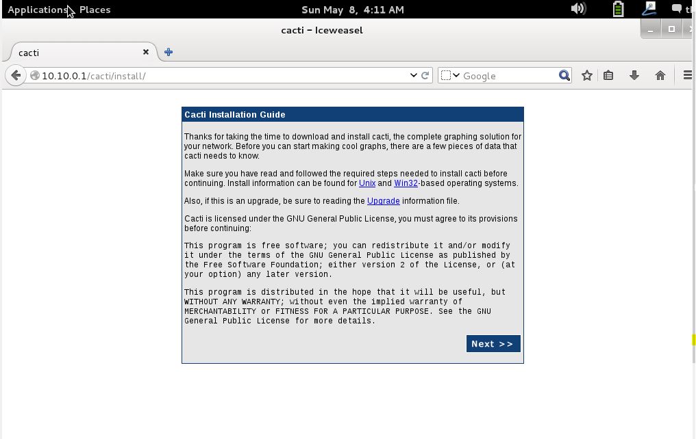Viewport: 696px width, 439px height.
Task: Click the Cacti Installation Guide heading
Action: coord(235,115)
